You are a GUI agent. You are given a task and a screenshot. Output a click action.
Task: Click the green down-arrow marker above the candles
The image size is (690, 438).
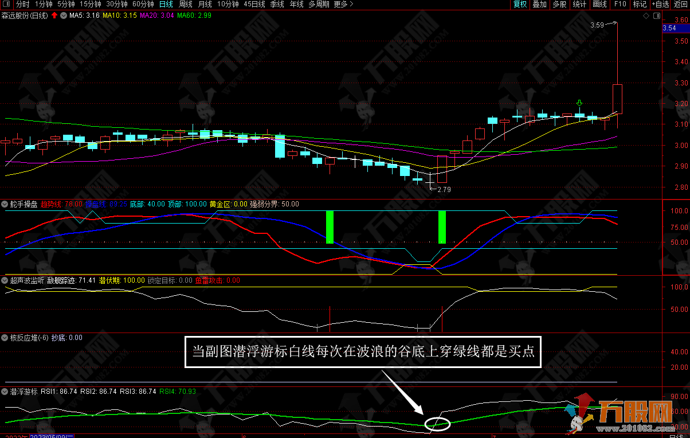pos(579,103)
